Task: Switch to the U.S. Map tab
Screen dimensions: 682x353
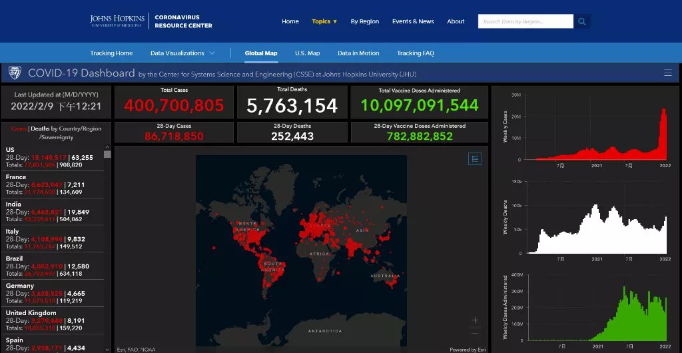Action: click(307, 53)
